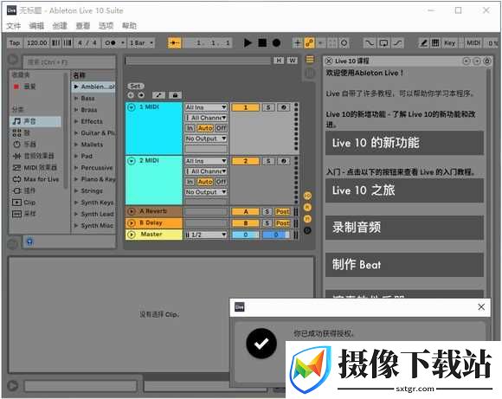Open the 文件 (File) menu
Screen dimensions: 502x399
[x=14, y=26]
